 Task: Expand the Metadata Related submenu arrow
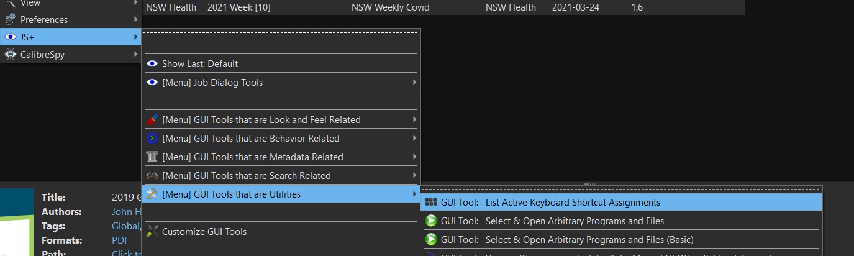(x=414, y=157)
